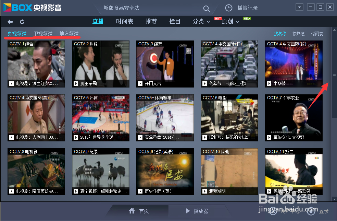337x221 pixels.
Task: Open the title bar dropdown menu button
Action: tap(299, 7)
